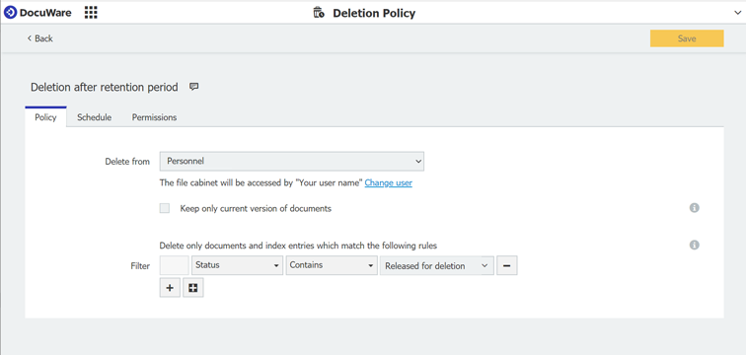
Task: Switch to the Permissions tab
Action: click(x=154, y=117)
